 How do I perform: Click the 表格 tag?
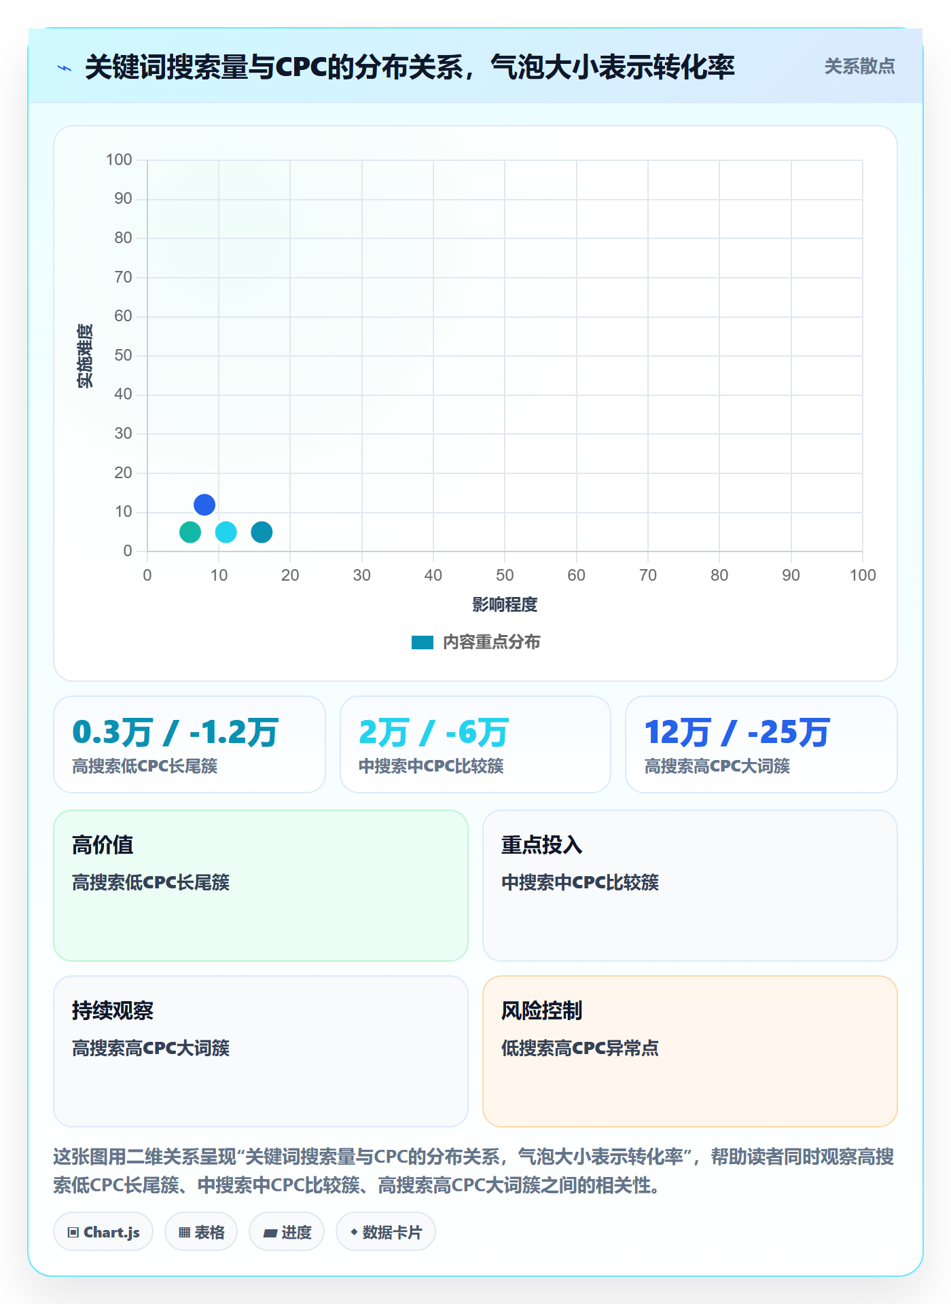tap(201, 1232)
